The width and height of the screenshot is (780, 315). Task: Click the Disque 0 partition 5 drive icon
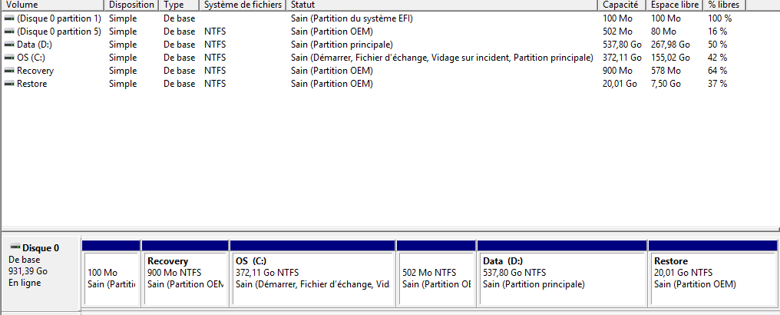[x=9, y=31]
